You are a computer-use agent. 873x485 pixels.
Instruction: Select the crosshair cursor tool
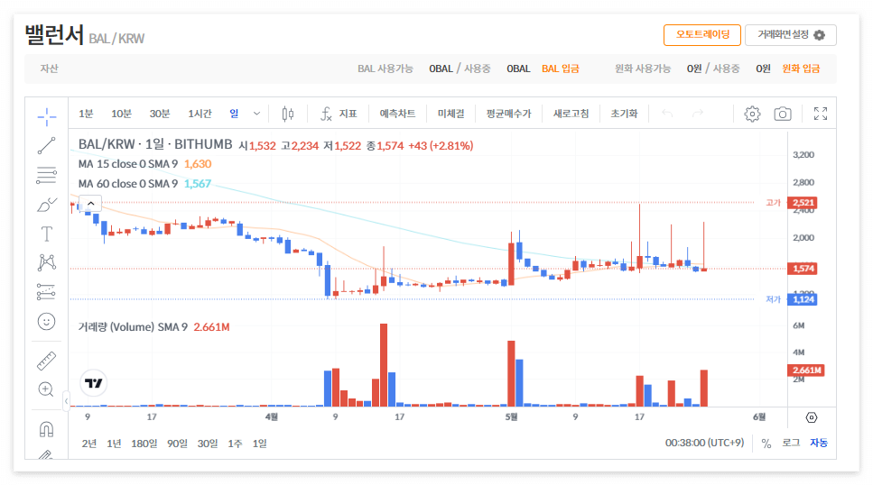point(47,116)
